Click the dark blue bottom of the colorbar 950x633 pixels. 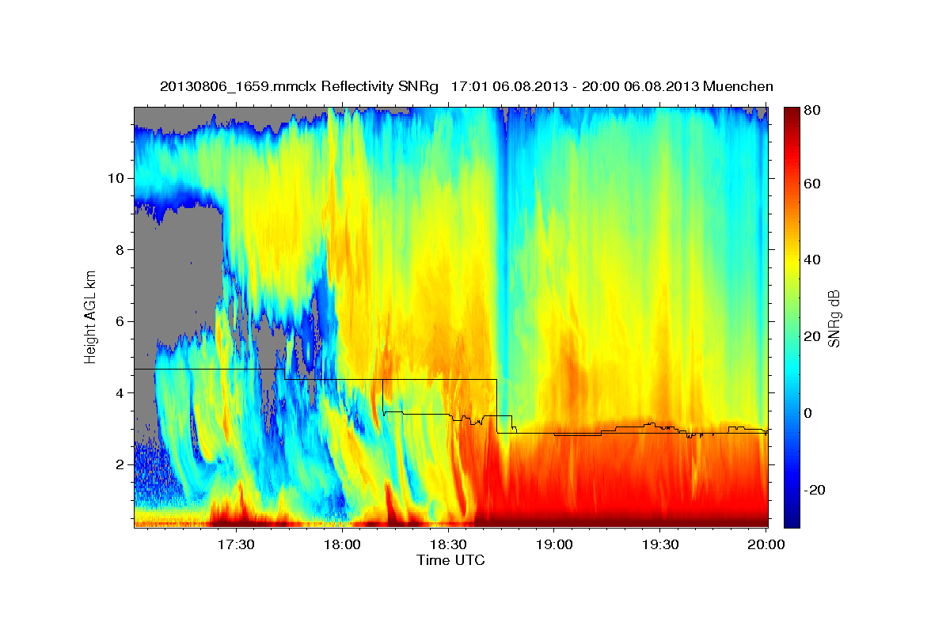pos(792,519)
